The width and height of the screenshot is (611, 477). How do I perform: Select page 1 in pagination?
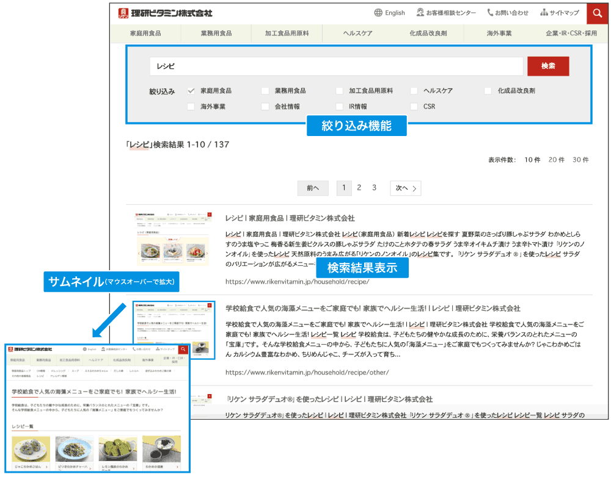point(344,188)
